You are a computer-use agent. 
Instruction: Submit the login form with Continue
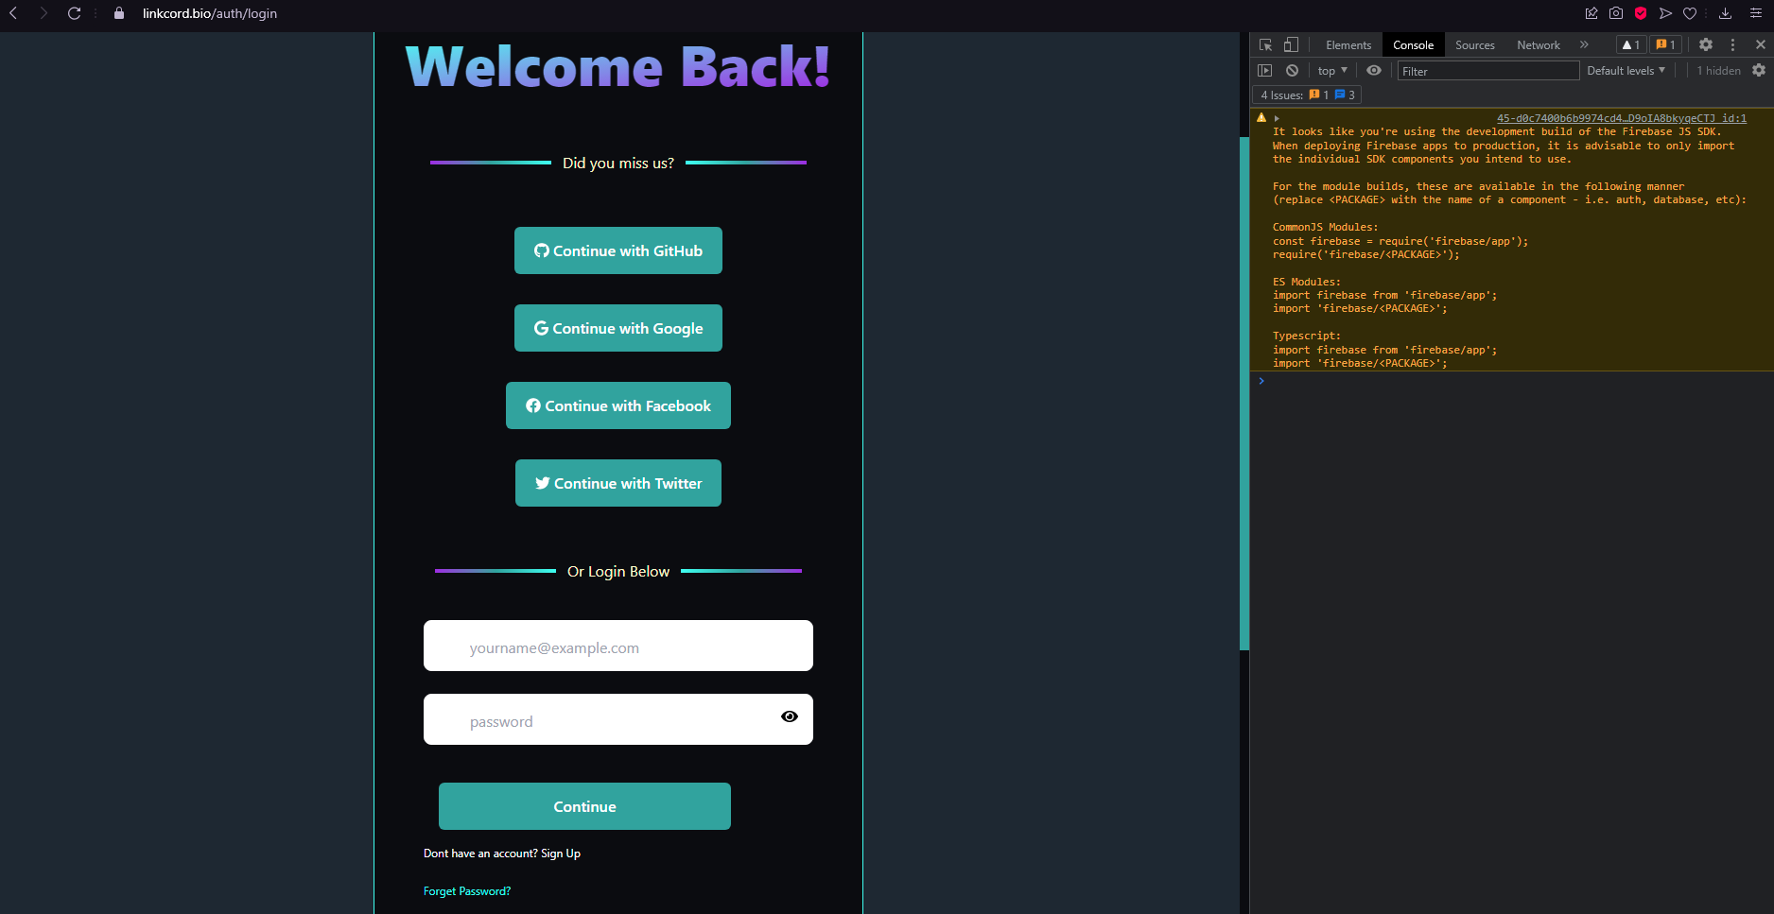pos(584,806)
